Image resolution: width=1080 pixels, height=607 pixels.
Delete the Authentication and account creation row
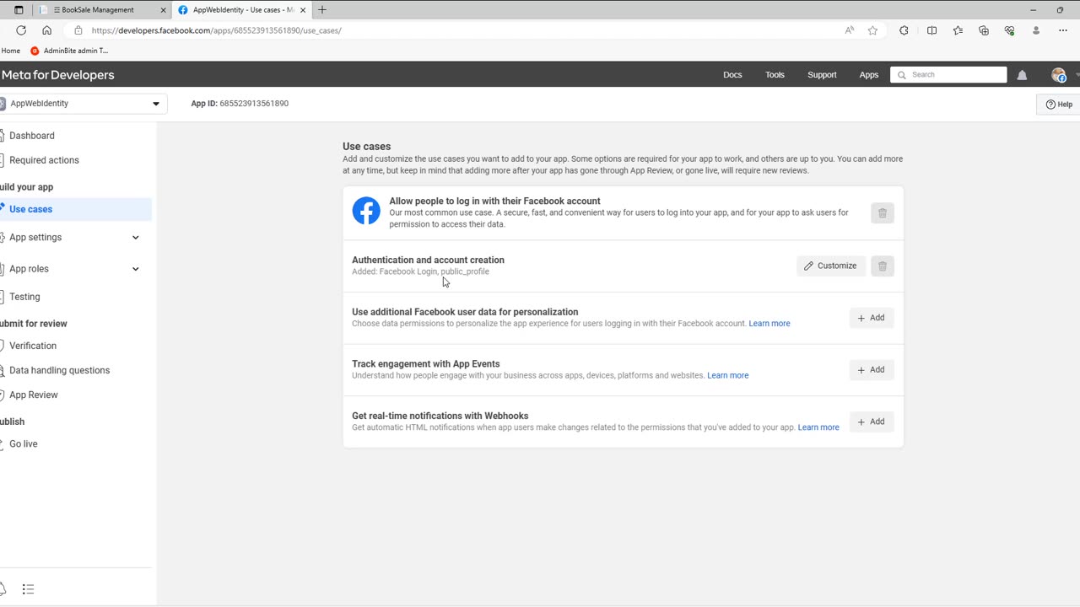click(883, 266)
